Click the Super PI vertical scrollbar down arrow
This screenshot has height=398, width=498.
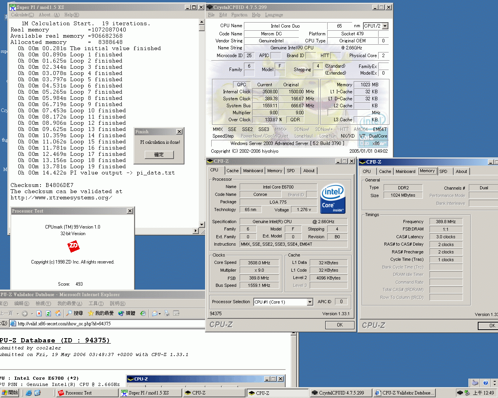202,224
